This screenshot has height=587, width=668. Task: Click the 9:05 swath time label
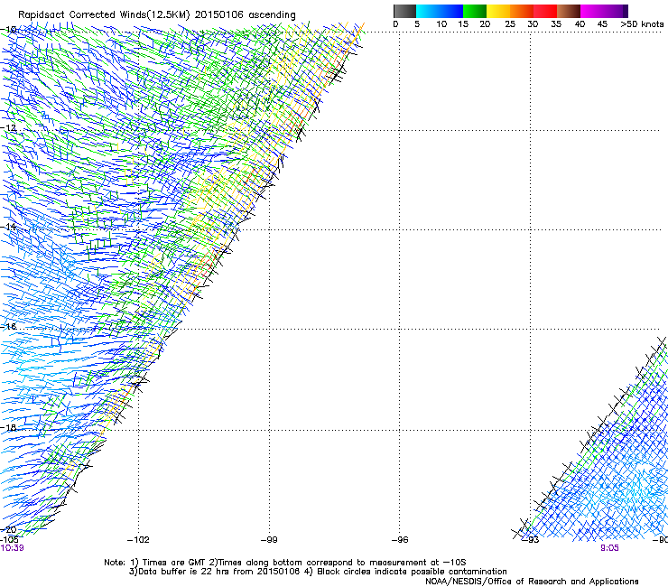609,548
